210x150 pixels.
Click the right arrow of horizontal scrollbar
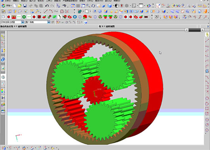202,30
